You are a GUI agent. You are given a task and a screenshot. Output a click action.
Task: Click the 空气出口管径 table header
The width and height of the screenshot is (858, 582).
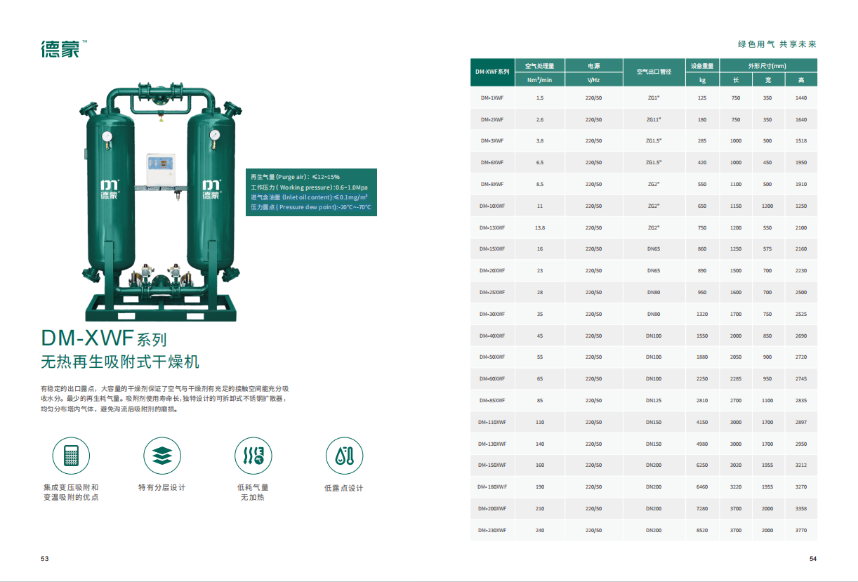pyautogui.click(x=654, y=72)
